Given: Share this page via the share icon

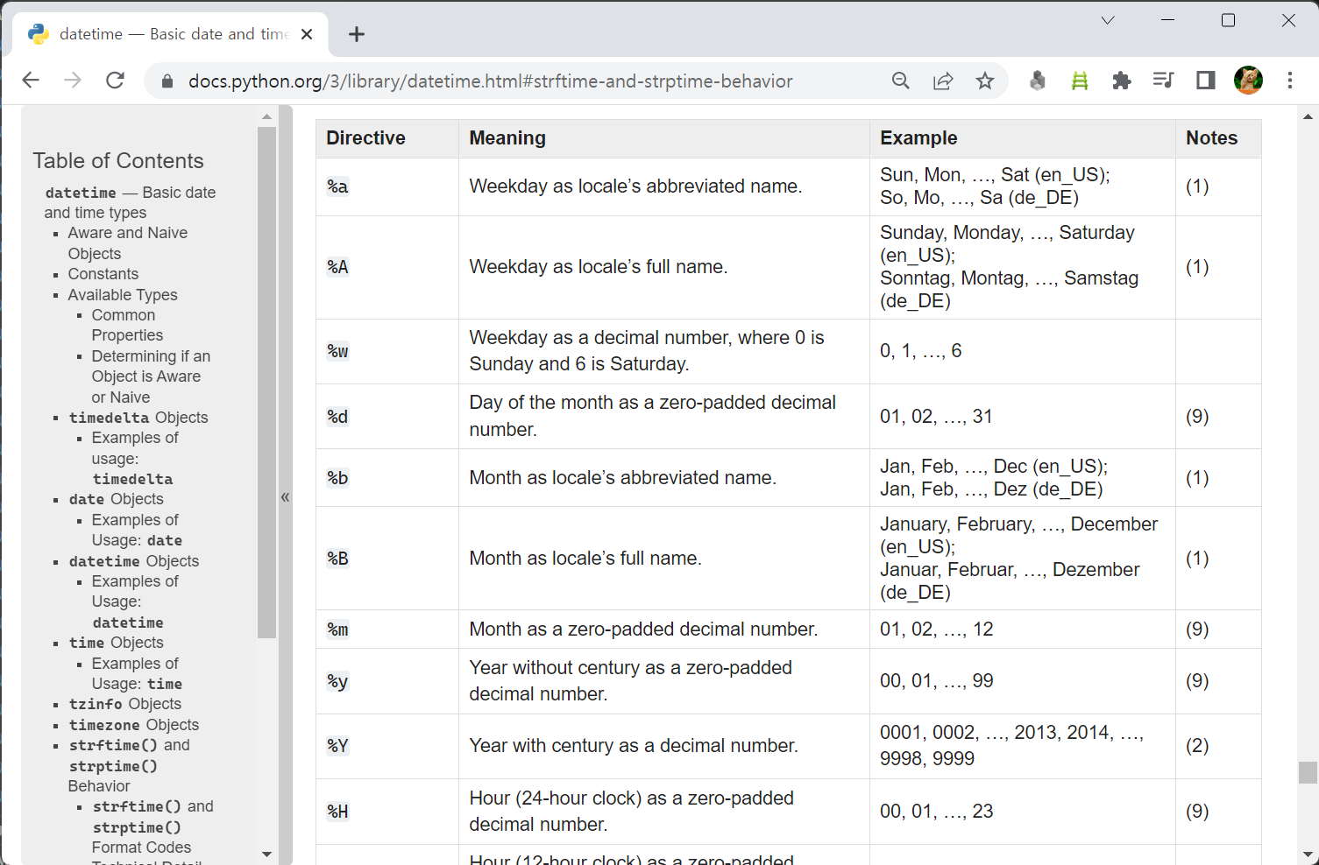Looking at the screenshot, I should (943, 81).
